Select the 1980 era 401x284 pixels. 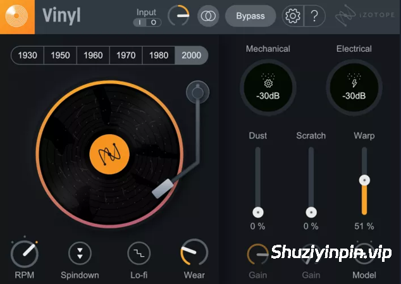tap(158, 55)
